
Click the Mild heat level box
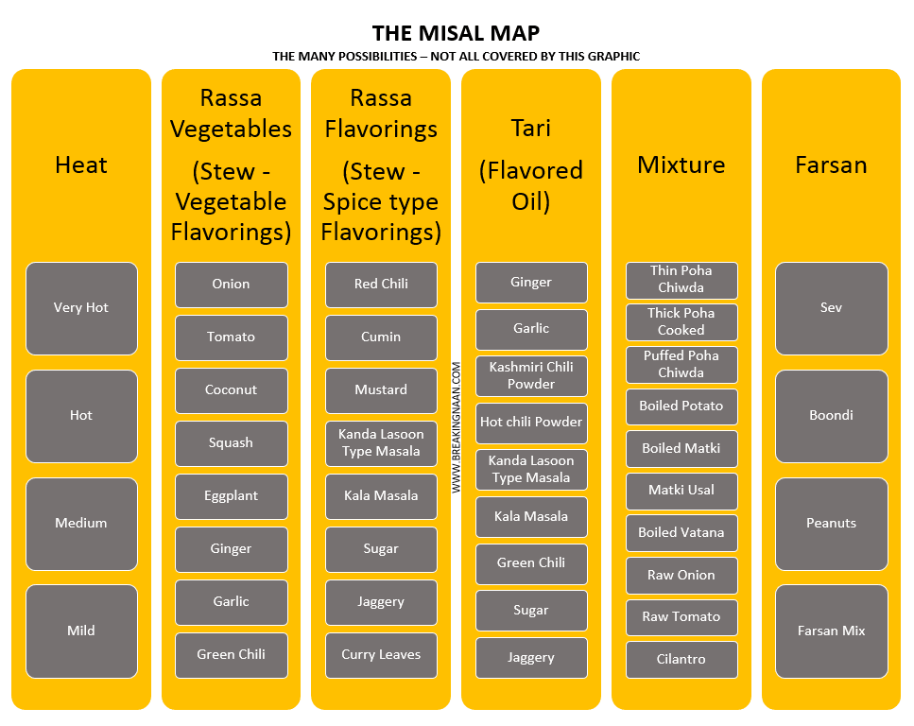coord(81,631)
